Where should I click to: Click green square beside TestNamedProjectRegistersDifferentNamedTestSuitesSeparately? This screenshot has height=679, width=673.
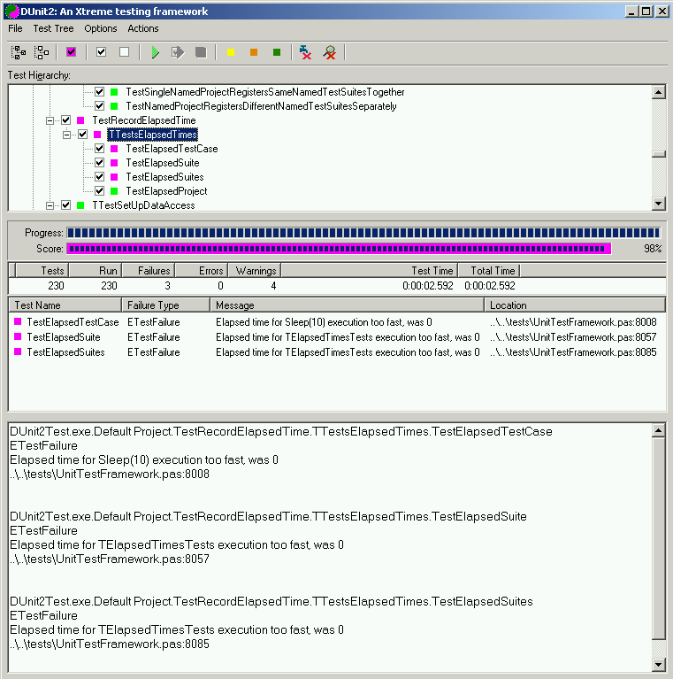pos(114,106)
